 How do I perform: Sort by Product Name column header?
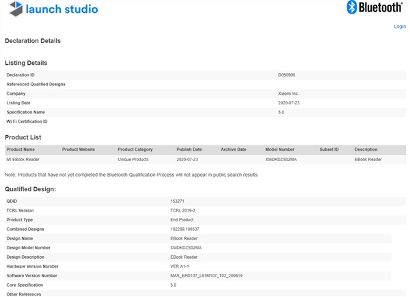[x=20, y=150]
